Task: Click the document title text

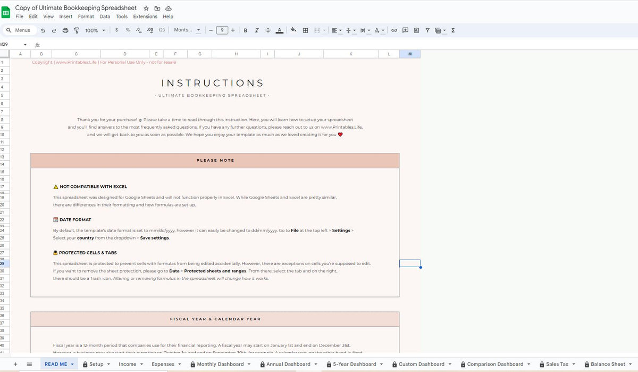Action: (76, 8)
